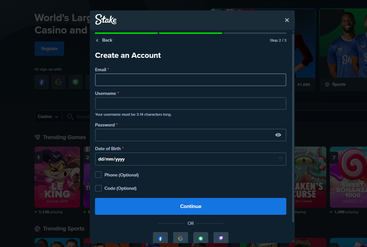Click background page Google sign-up icon
The image size is (367, 247).
tap(59, 82)
